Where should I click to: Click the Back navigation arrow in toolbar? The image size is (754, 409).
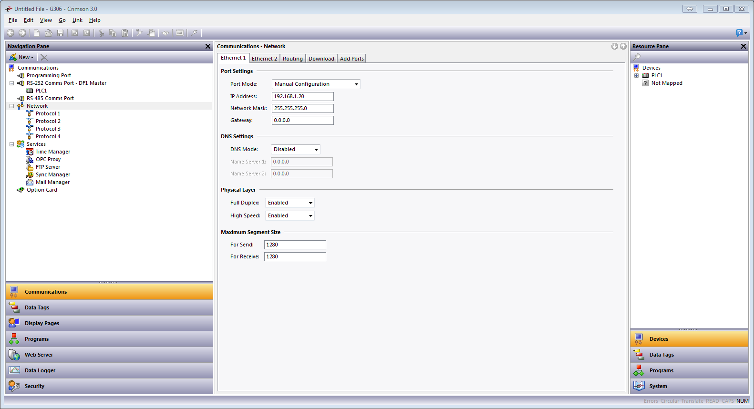click(x=10, y=33)
